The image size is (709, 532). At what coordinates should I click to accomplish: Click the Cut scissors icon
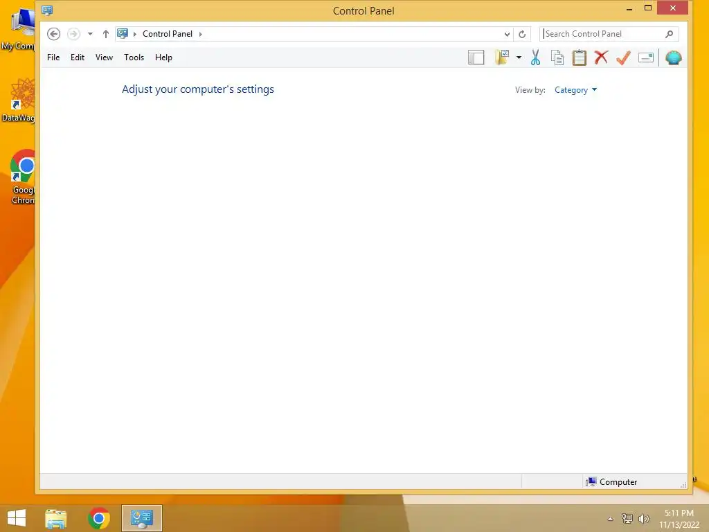[535, 57]
